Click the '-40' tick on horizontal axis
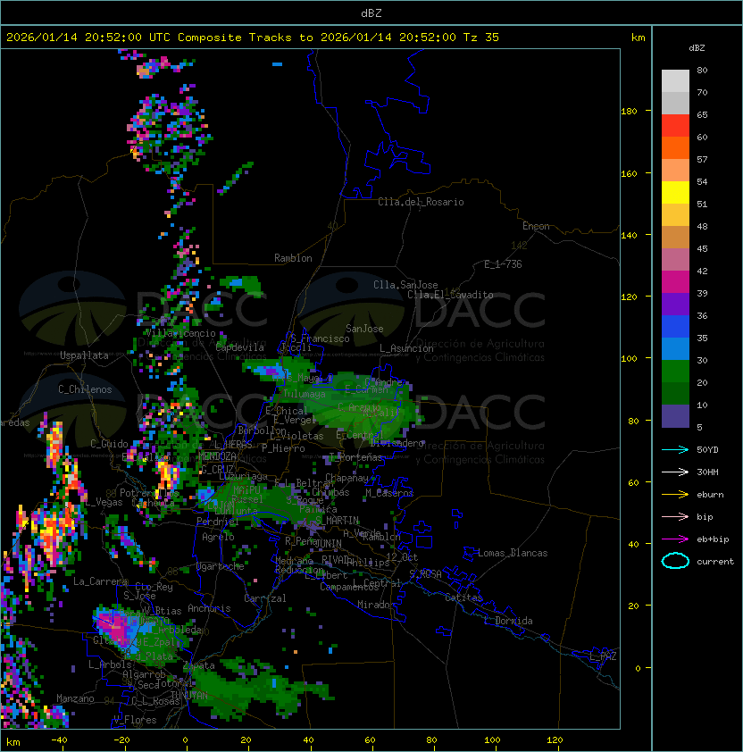 click(x=59, y=740)
